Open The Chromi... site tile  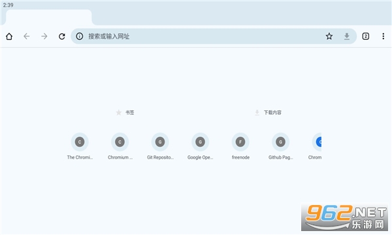[x=80, y=146]
